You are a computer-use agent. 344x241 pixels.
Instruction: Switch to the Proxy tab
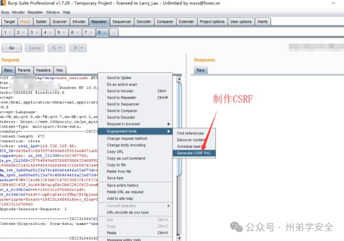pyautogui.click(x=25, y=22)
